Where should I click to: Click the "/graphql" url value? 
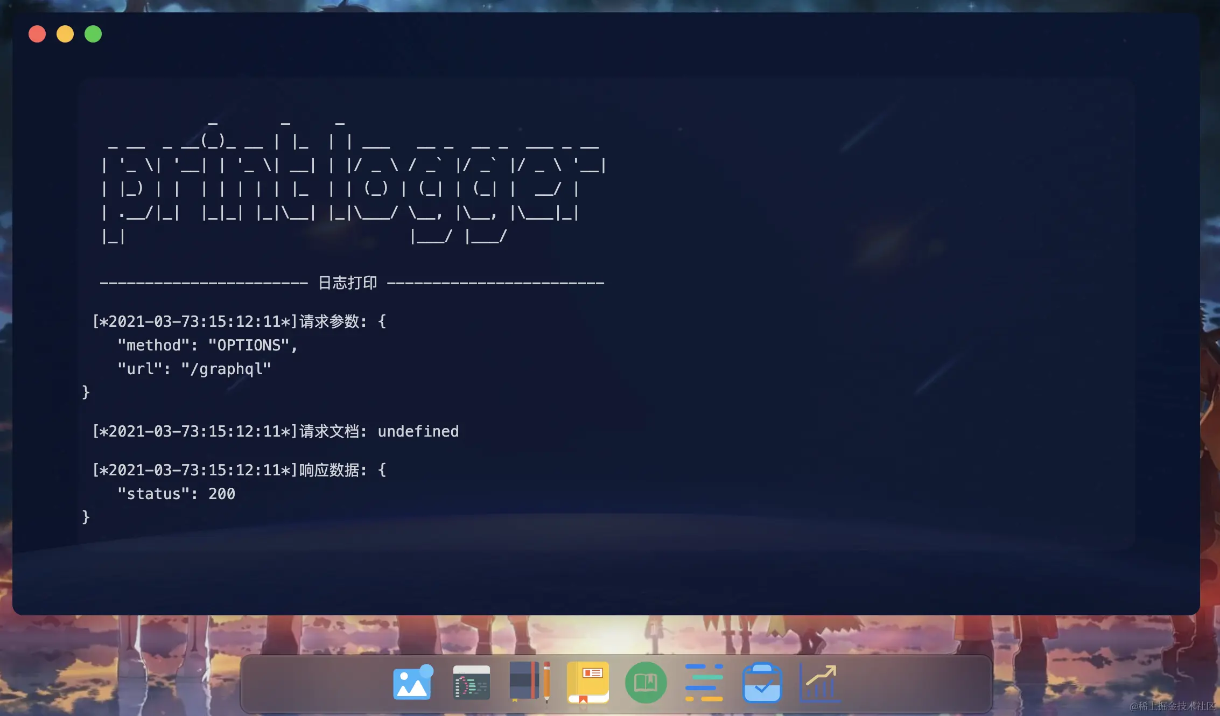tap(226, 369)
